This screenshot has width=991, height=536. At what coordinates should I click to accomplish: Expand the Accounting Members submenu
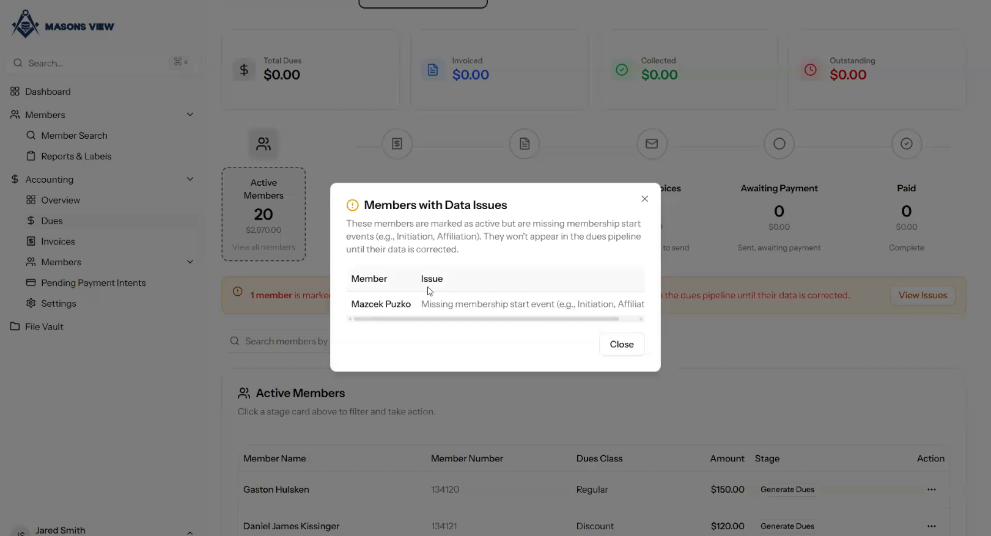tap(190, 262)
